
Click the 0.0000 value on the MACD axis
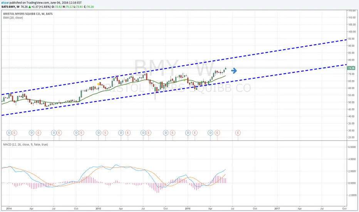pyautogui.click(x=352, y=183)
